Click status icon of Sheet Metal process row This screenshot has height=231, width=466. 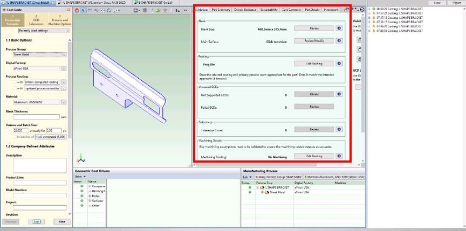[x=250, y=192]
